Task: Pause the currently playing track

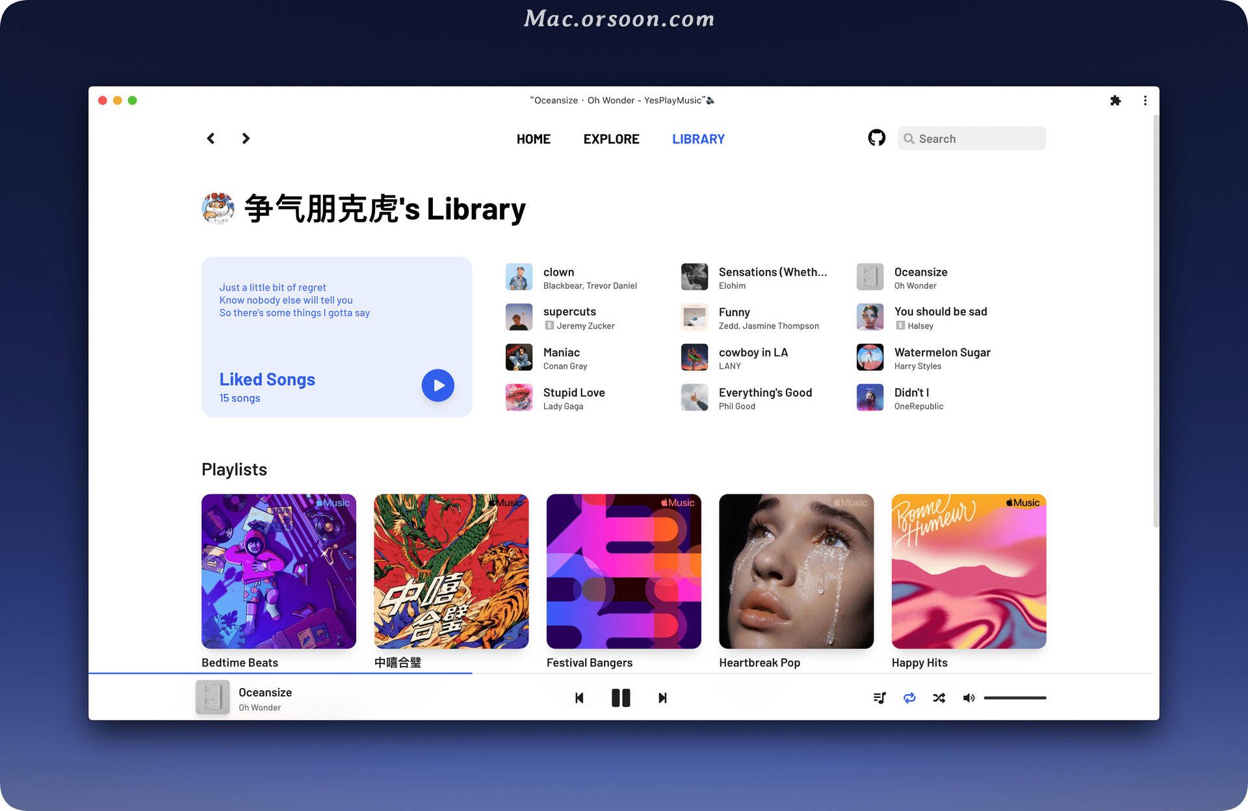Action: 620,697
